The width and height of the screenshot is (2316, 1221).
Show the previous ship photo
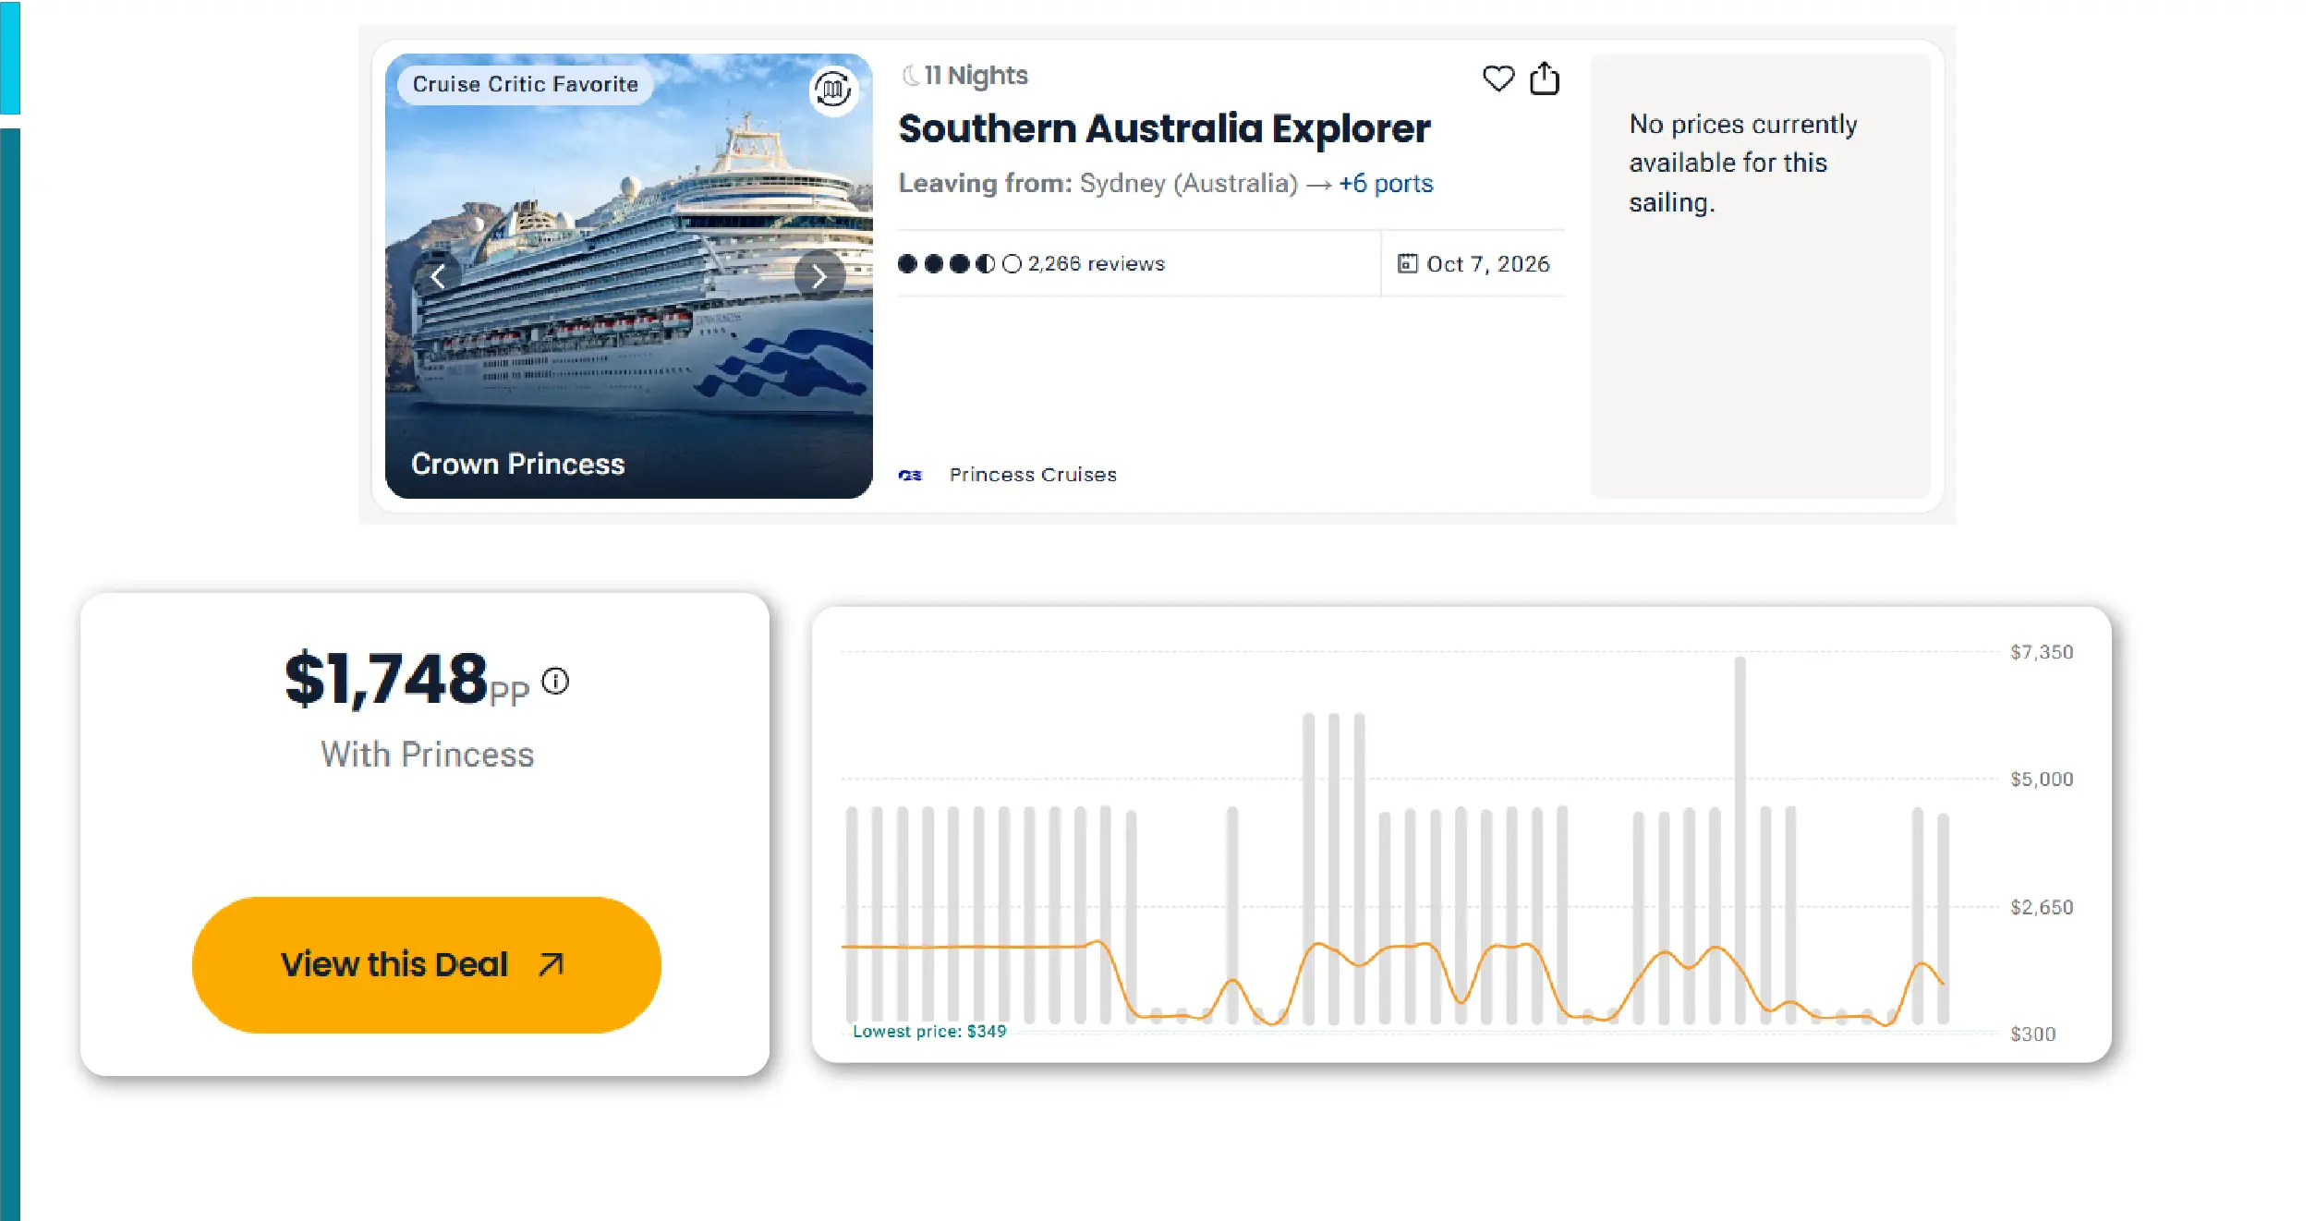tap(438, 276)
